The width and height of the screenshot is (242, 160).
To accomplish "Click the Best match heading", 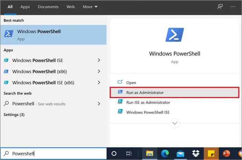I will pos(14,20).
